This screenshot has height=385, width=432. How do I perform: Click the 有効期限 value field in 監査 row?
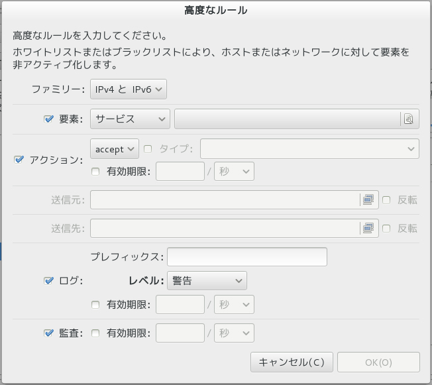click(180, 333)
